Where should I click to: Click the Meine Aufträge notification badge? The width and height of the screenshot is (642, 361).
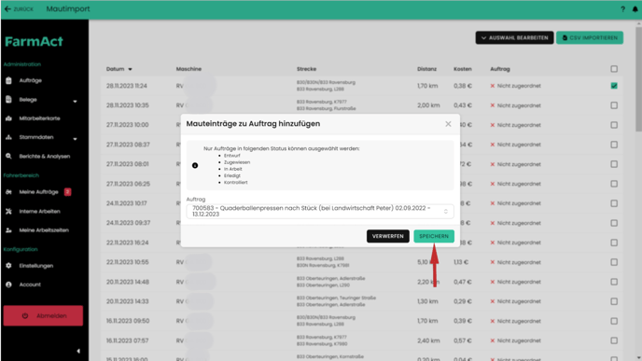67,192
